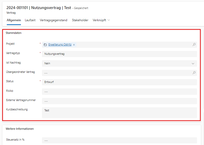Image resolution: width=204 pixels, height=145 pixels.
Task: Open the Verknüpft tab dropdown chevron
Action: pyautogui.click(x=109, y=20)
